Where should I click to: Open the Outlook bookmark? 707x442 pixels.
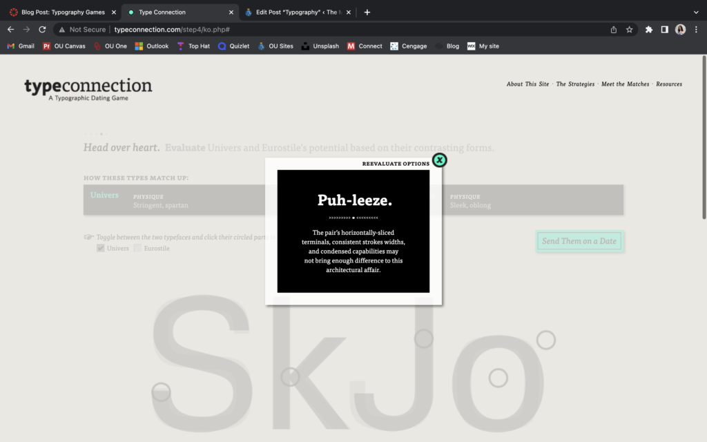coord(152,46)
